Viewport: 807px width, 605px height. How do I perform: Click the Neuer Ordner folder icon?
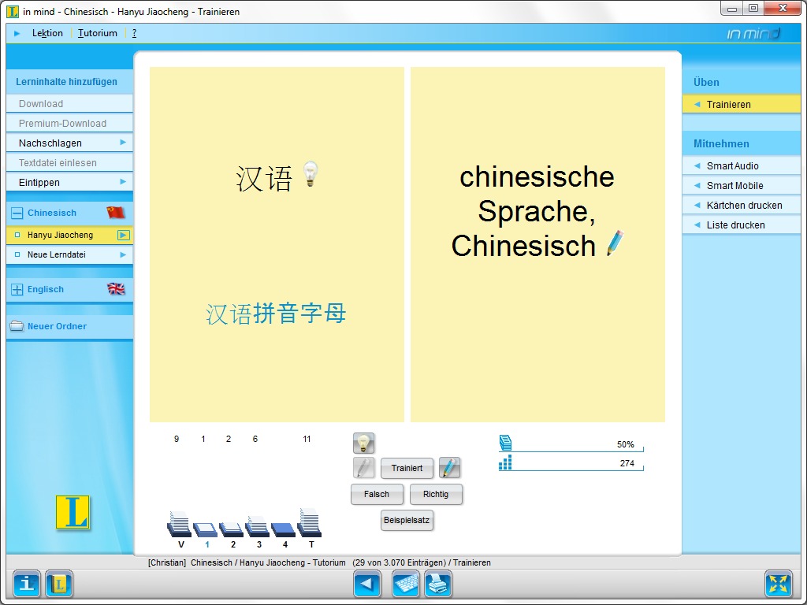[17, 325]
